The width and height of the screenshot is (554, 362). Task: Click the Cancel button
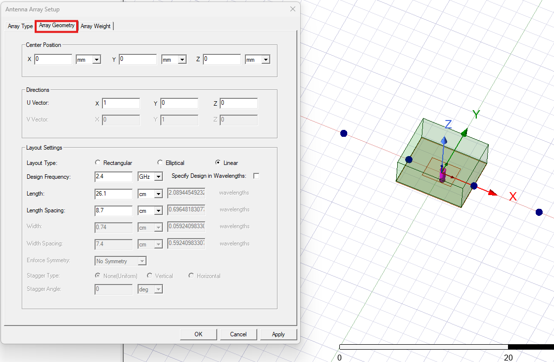pyautogui.click(x=238, y=334)
